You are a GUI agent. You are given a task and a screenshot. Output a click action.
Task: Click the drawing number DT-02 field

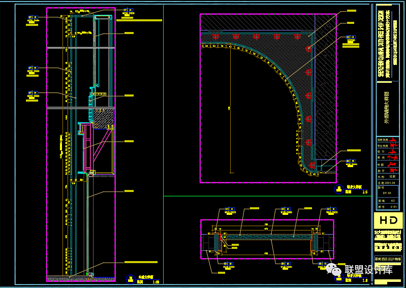pyautogui.click(x=387, y=194)
